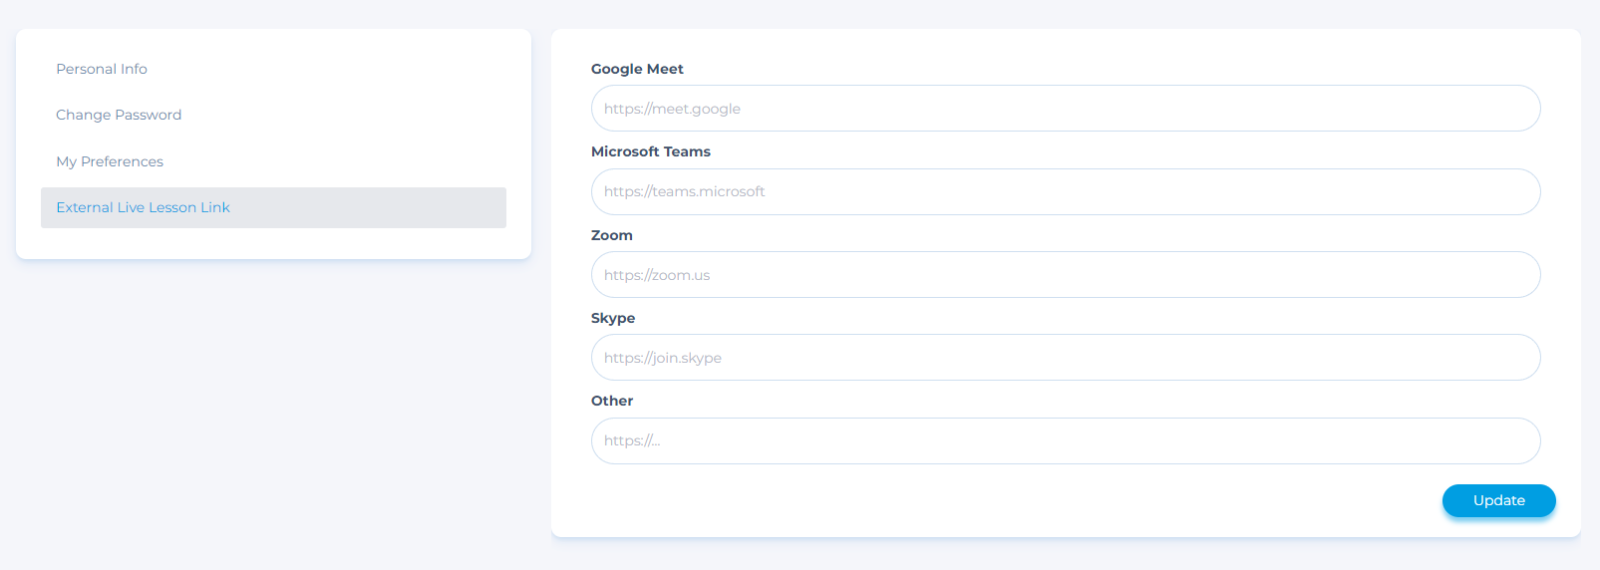Click the https://join.skype placeholder text

(663, 358)
